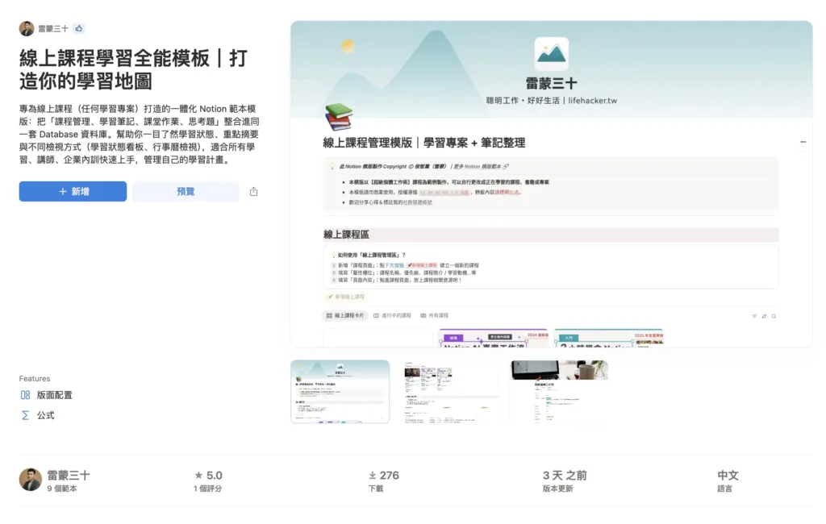
Task: Click the search icon in database toolbar
Action: pyautogui.click(x=774, y=316)
